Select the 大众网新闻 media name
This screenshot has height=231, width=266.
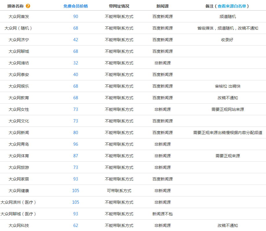[19, 133]
